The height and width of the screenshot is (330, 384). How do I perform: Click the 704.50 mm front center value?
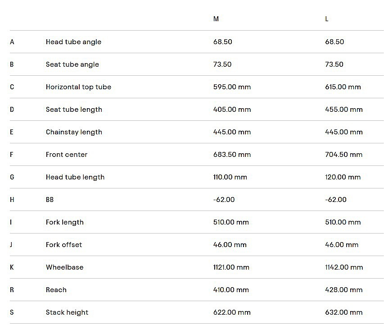(x=343, y=155)
